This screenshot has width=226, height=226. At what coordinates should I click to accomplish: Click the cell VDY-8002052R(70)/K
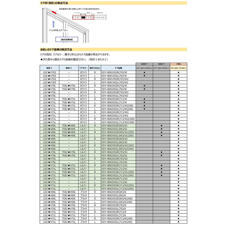pos(118,205)
